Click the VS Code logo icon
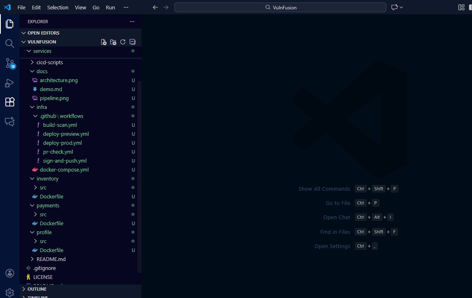This screenshot has width=472, height=298. pos(7,7)
